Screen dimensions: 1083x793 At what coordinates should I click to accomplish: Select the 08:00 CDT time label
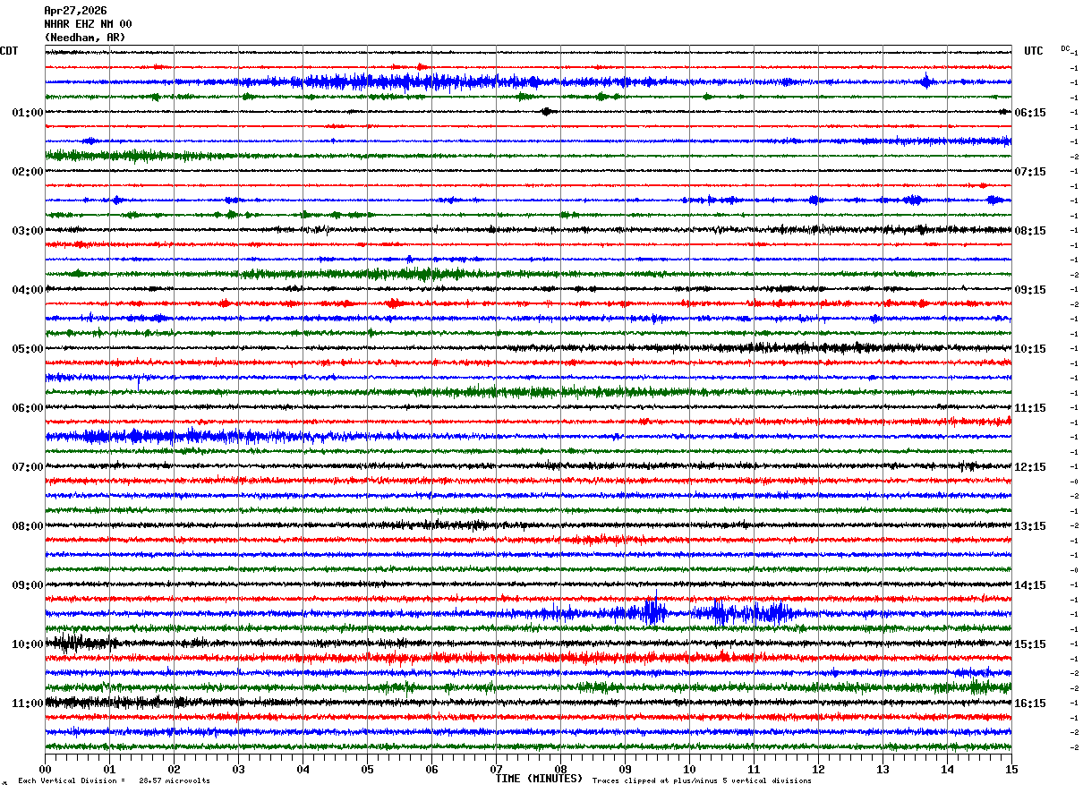tap(28, 526)
